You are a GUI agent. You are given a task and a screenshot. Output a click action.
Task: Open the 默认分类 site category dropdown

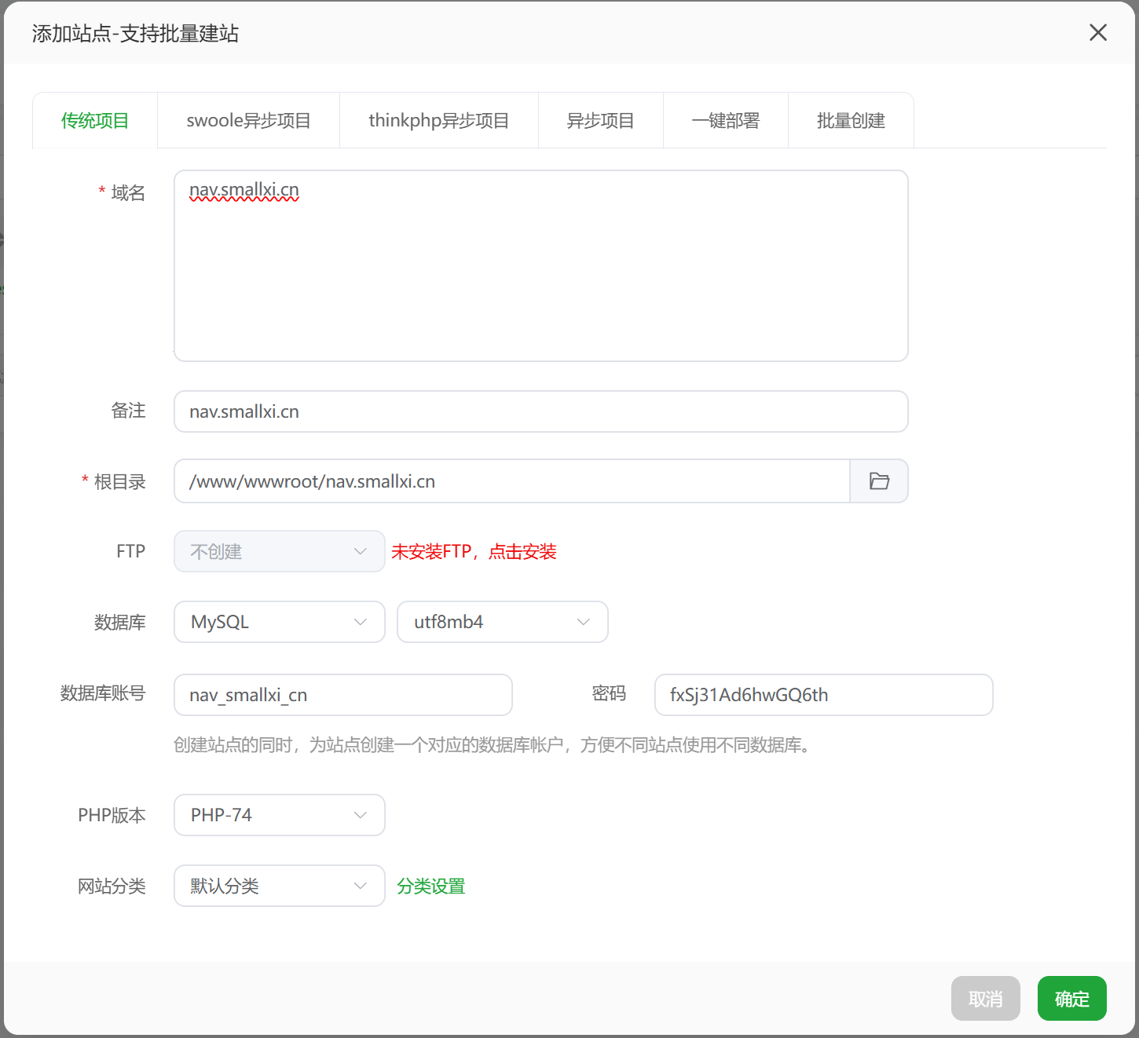coord(279,886)
